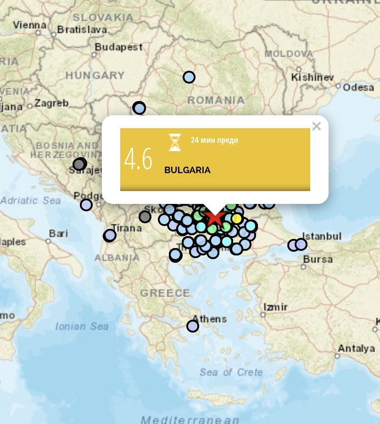
Task: Click the hourglass icon in popup
Action: coord(175,142)
